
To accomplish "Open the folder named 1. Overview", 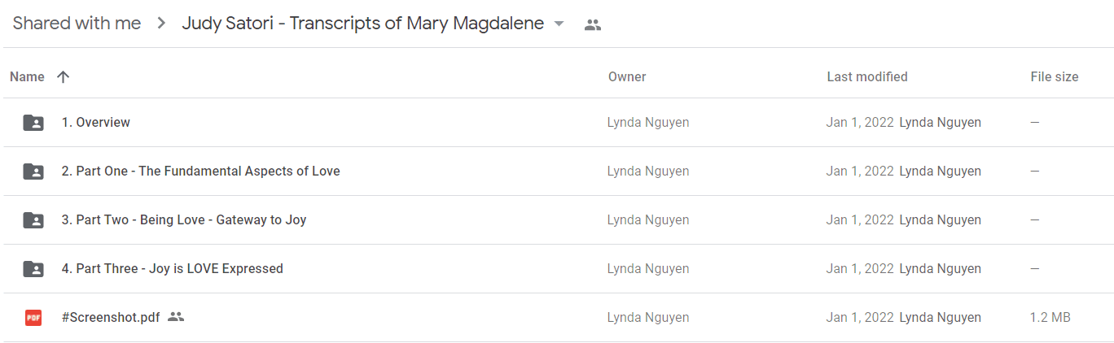I will click(96, 122).
